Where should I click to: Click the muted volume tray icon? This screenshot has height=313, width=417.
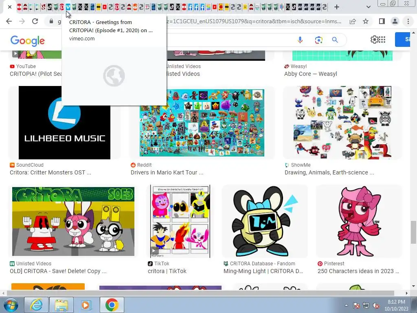coord(376,305)
